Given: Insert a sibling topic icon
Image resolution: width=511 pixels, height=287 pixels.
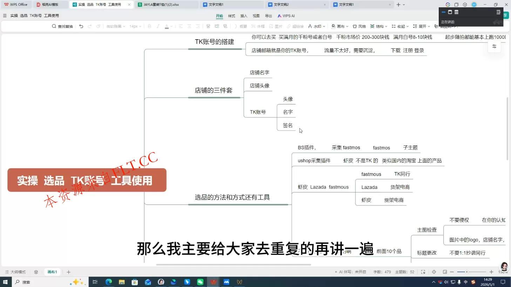Looking at the screenshot, I should (208, 26).
